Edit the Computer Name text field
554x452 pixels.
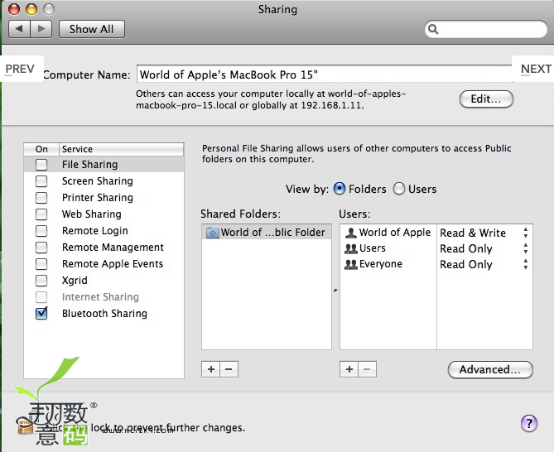pyautogui.click(x=325, y=75)
